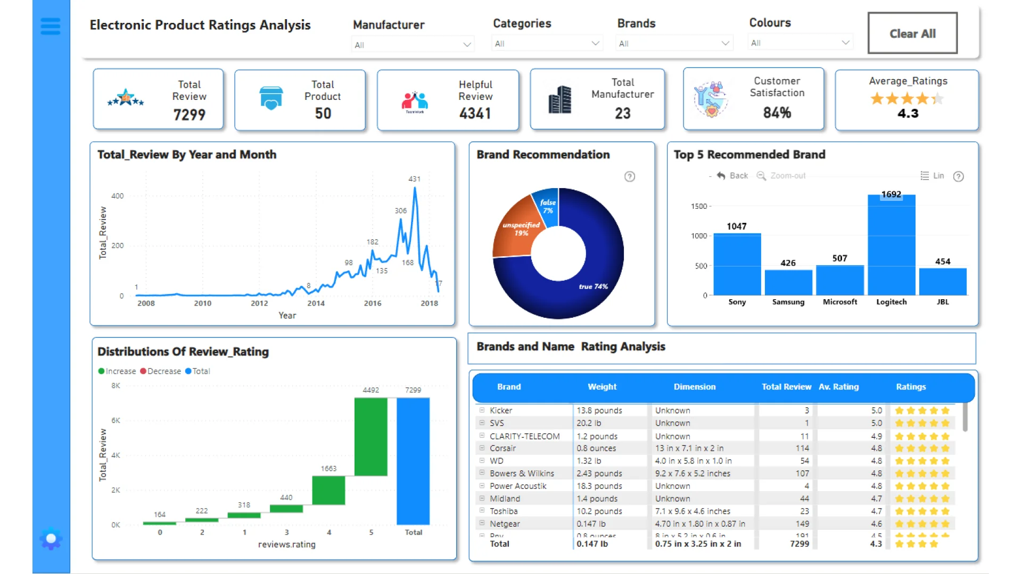This screenshot has width=1022, height=574.
Task: Click the waterfall bar labeled 4492
Action: (371, 437)
